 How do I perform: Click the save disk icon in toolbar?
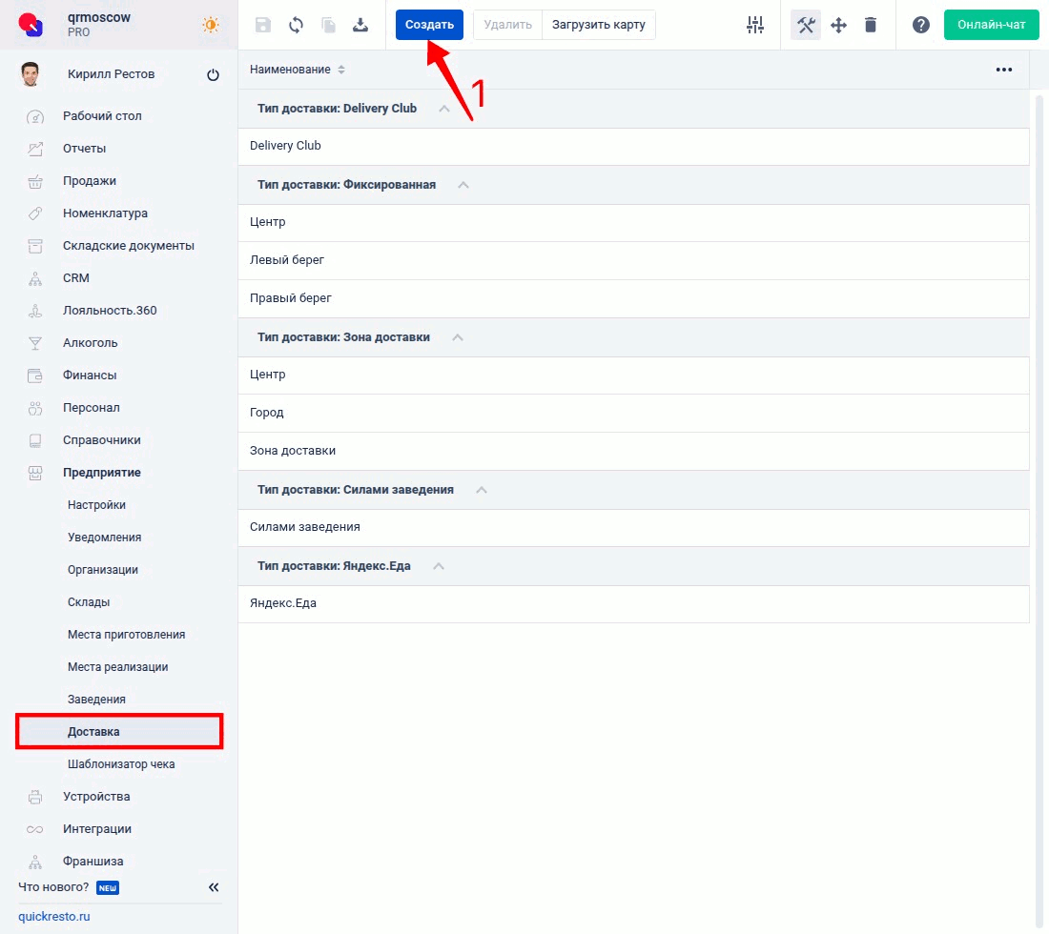pyautogui.click(x=263, y=25)
